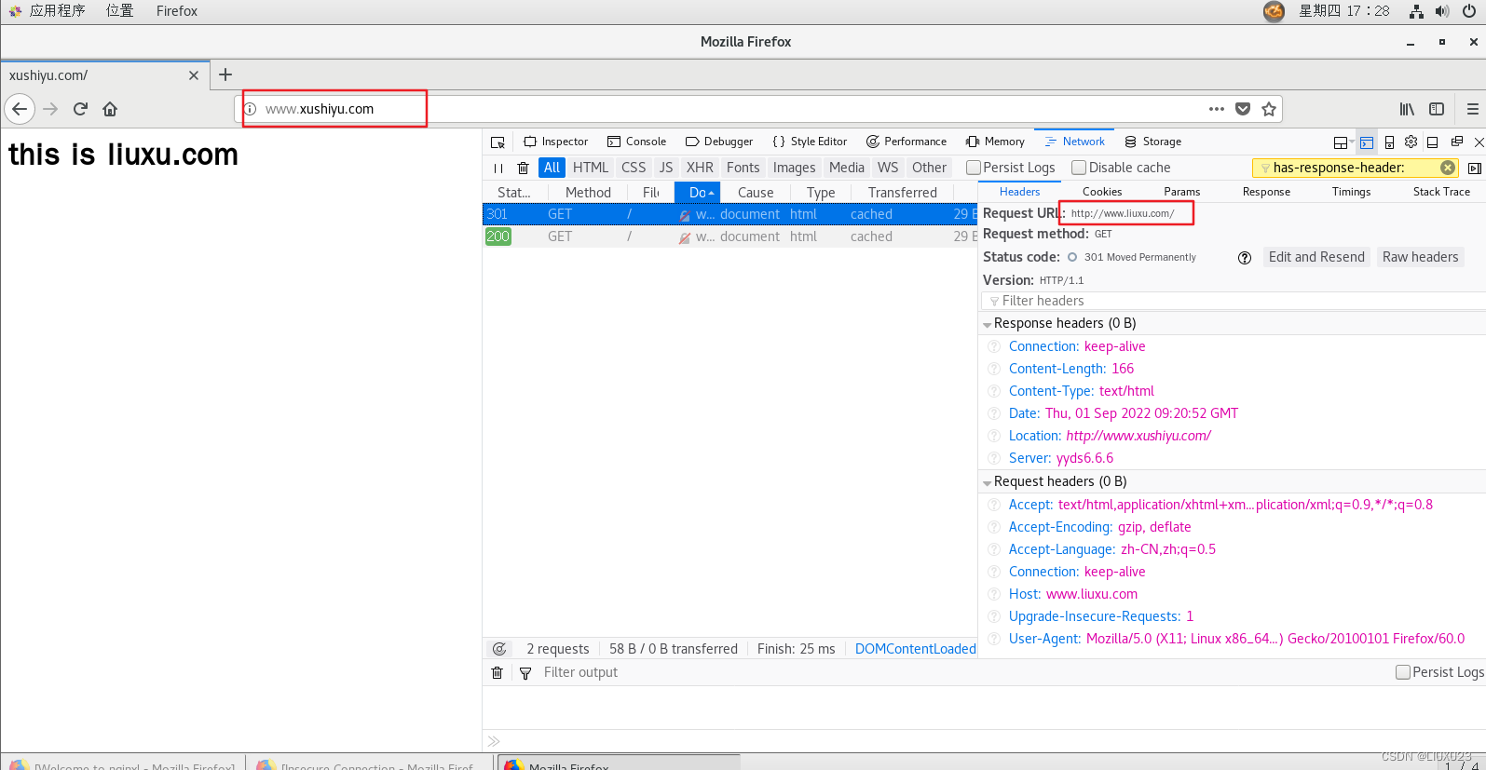Sort requests by the Cause column
Image resolution: width=1486 pixels, height=770 pixels.
(756, 193)
